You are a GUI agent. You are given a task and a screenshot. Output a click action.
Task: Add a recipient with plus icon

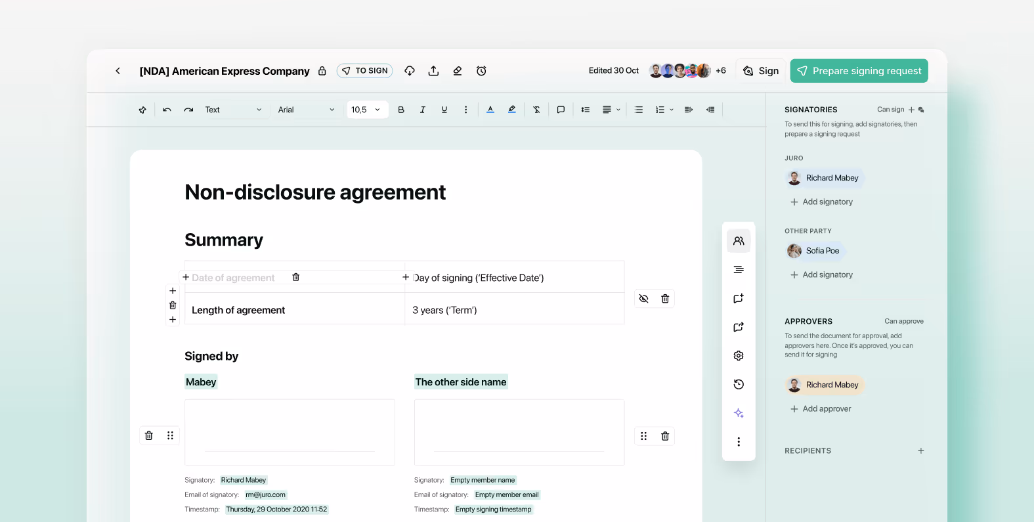(921, 451)
